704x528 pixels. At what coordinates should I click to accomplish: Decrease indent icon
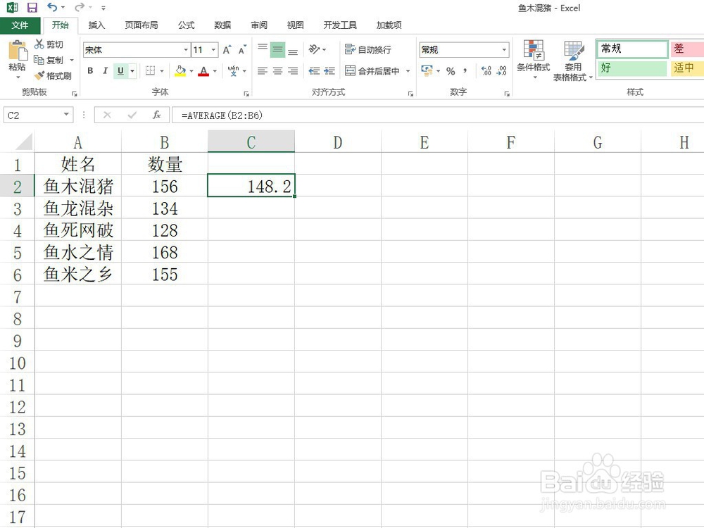(314, 70)
